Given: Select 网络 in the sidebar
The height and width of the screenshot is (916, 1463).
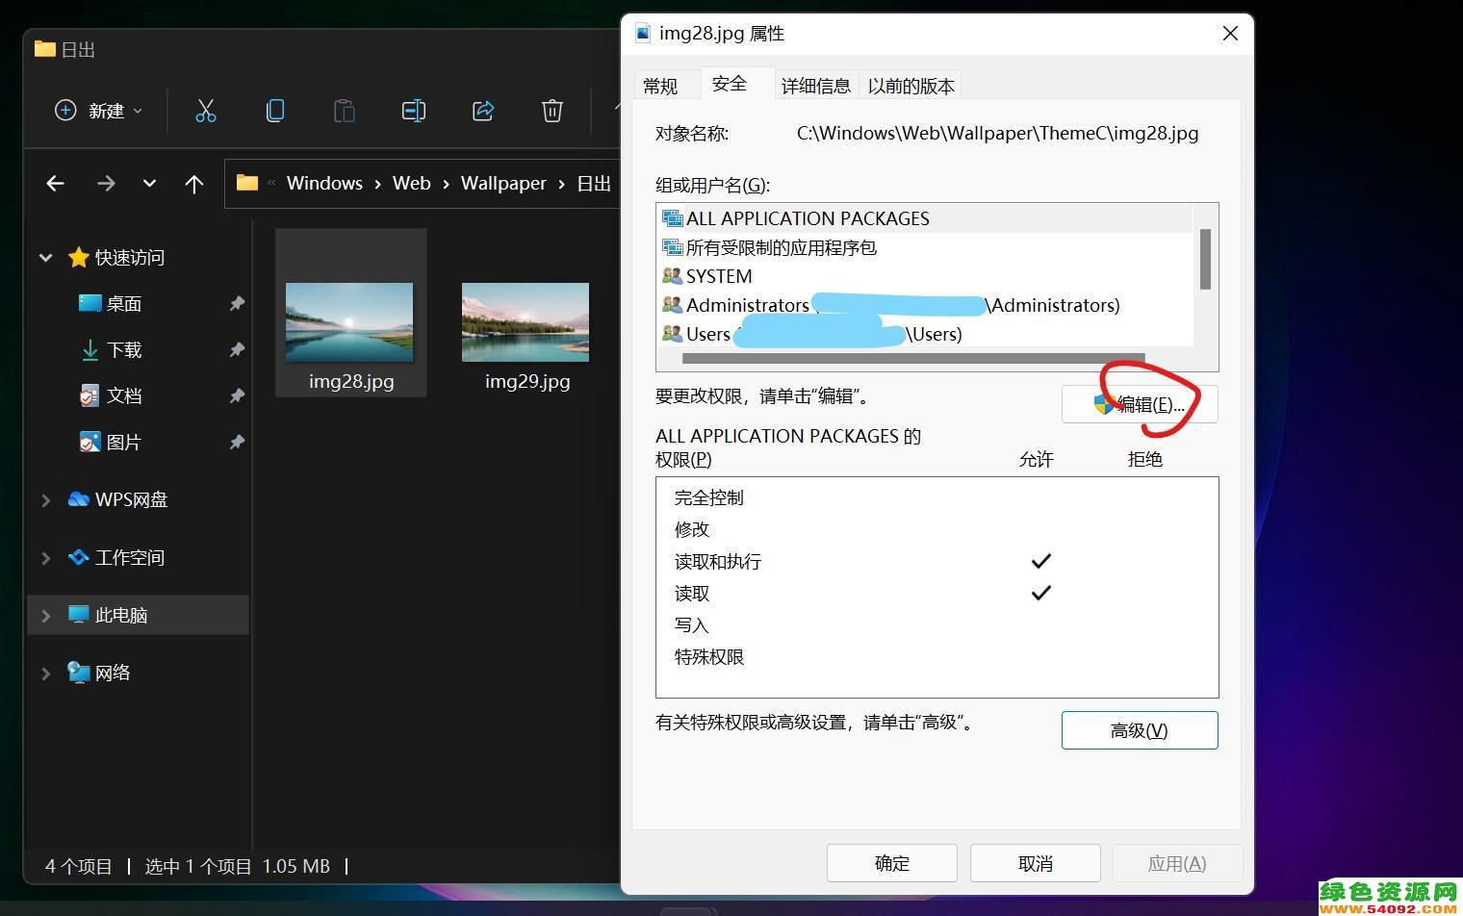Looking at the screenshot, I should click(x=113, y=673).
